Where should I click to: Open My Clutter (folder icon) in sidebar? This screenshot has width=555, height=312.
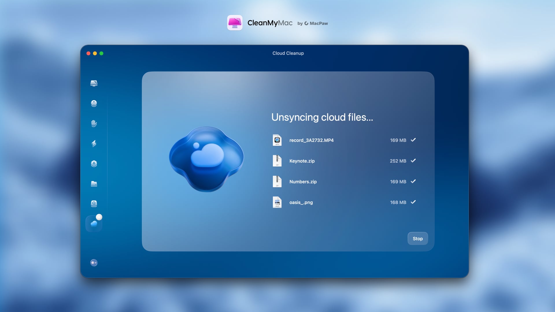click(x=94, y=184)
